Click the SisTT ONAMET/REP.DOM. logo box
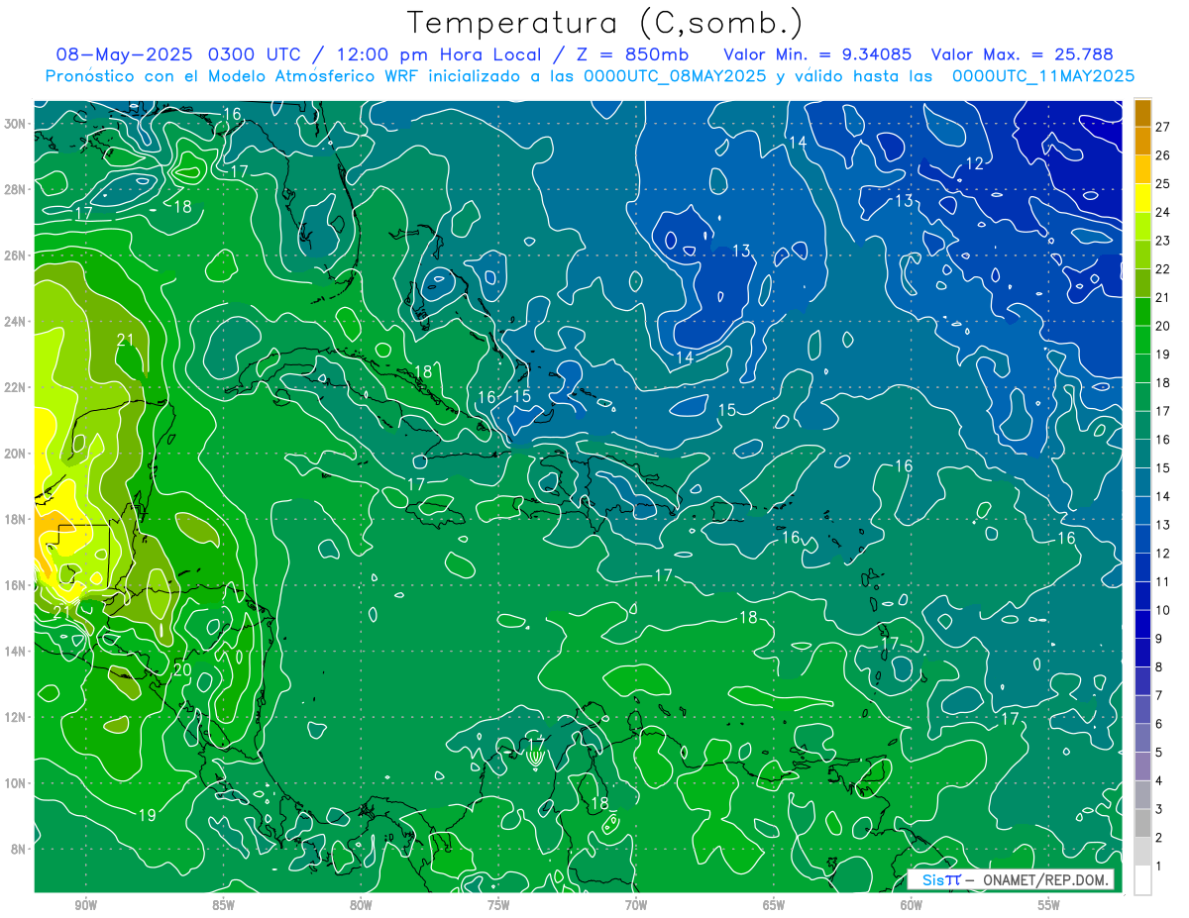This screenshot has width=1189, height=918. tap(1011, 879)
